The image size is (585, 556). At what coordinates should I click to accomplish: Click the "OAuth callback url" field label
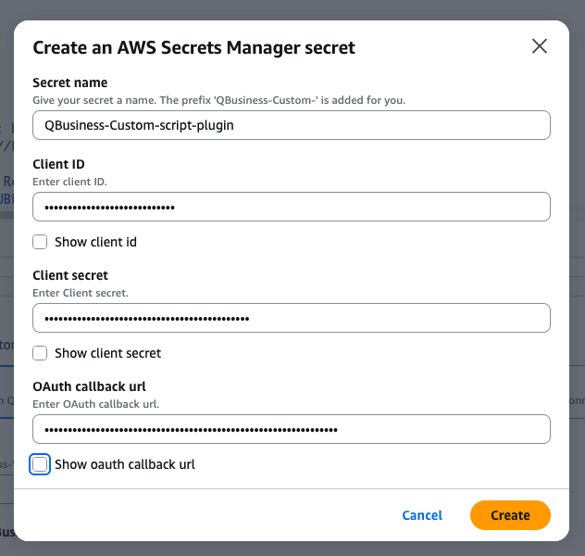[x=90, y=386]
